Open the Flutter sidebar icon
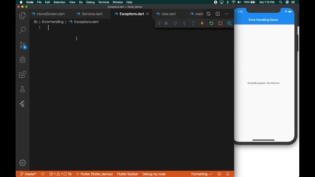Screen dimensions: 315x177 pos(23,104)
